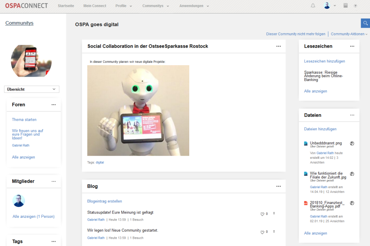Open file Unbedddnannt.png
The image size is (370, 246).
326,143
